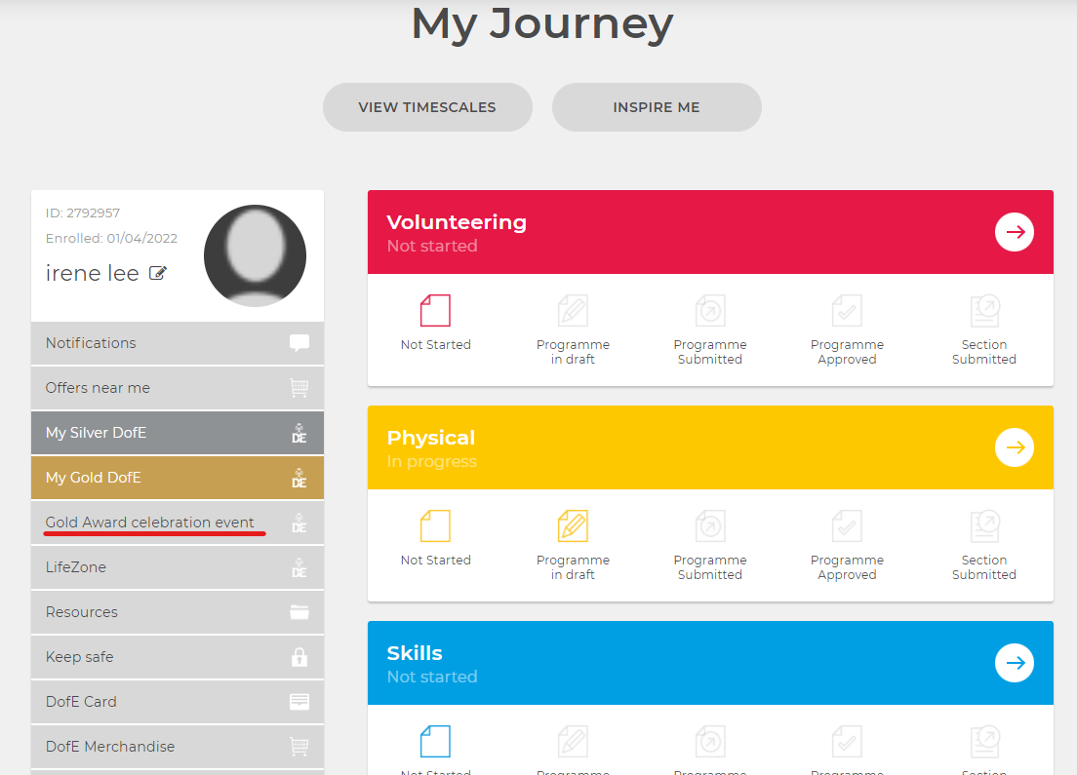Click the edit pencil icon beside irene lee
This screenshot has height=775, width=1077.
[x=158, y=273]
